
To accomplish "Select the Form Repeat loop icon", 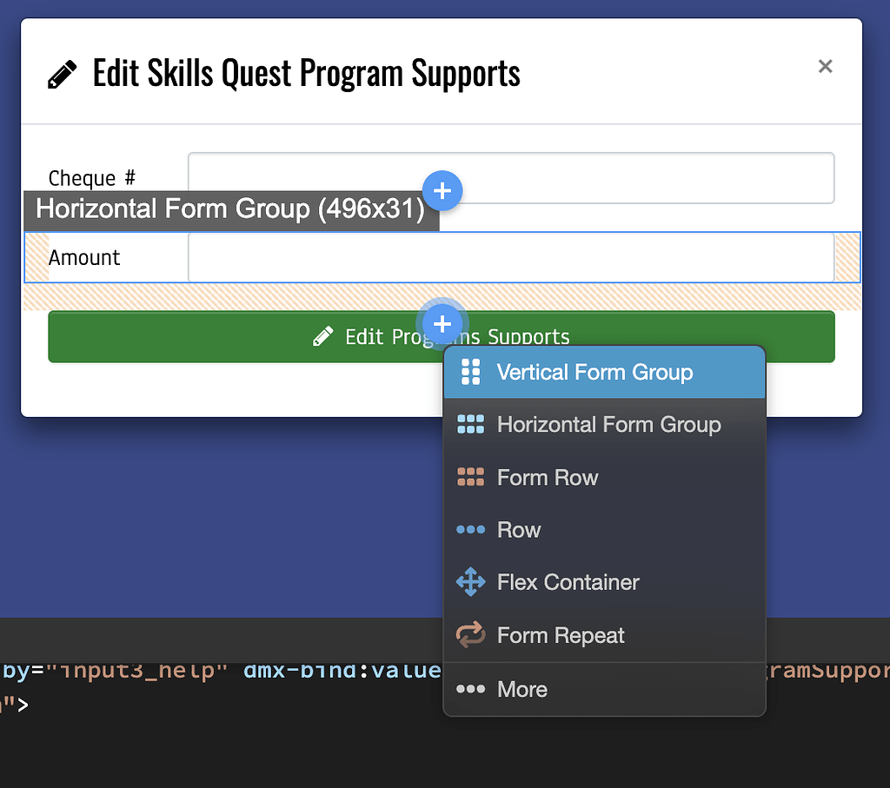I will click(x=471, y=635).
